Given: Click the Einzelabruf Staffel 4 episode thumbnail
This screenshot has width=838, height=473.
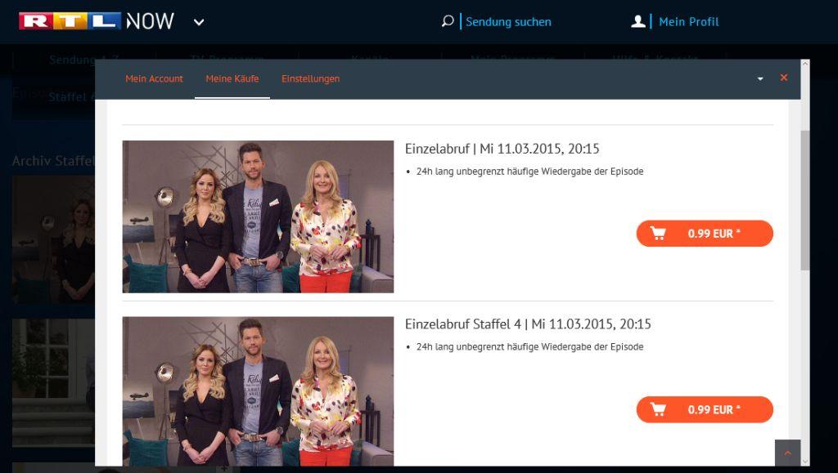Looking at the screenshot, I should click(x=258, y=391).
